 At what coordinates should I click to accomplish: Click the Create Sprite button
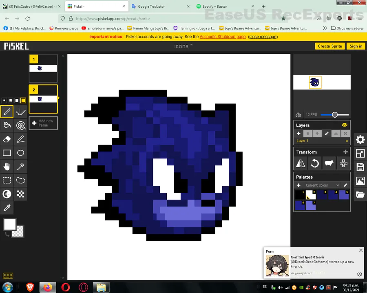pyautogui.click(x=330, y=46)
